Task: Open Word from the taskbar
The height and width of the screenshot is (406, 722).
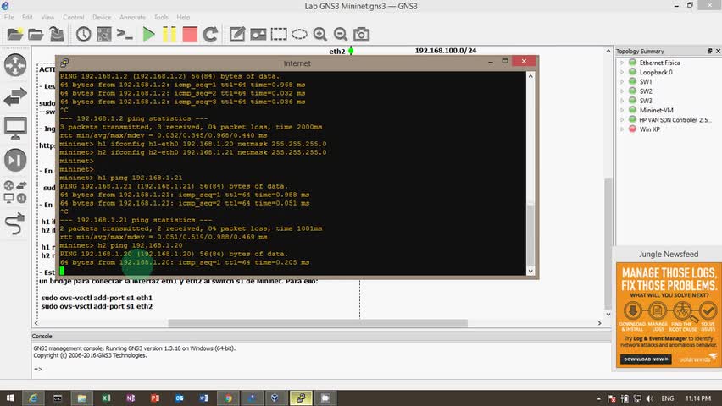Action: (203, 398)
